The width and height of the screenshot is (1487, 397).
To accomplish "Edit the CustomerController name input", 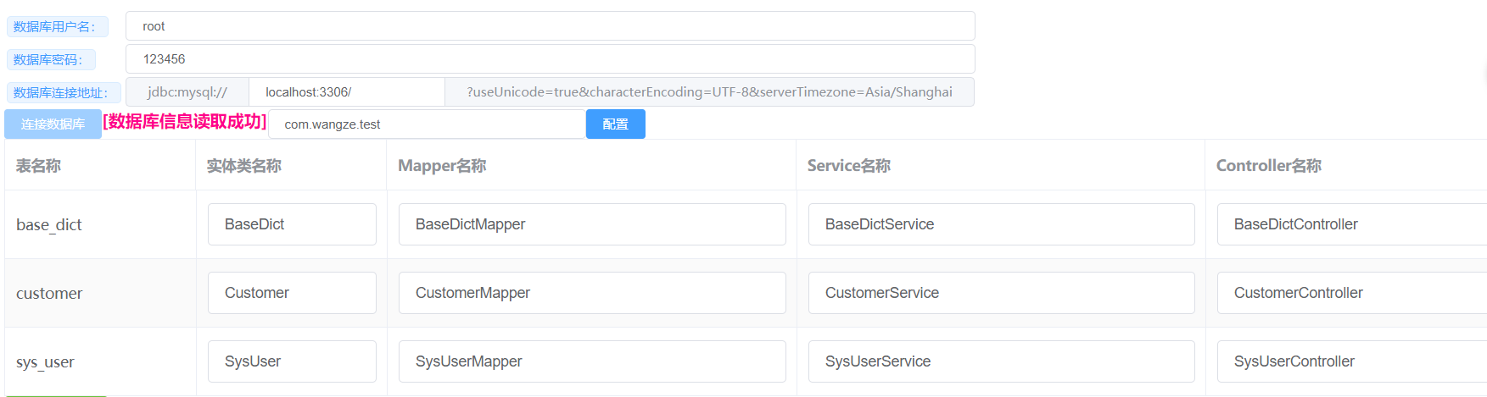I will [1352, 293].
